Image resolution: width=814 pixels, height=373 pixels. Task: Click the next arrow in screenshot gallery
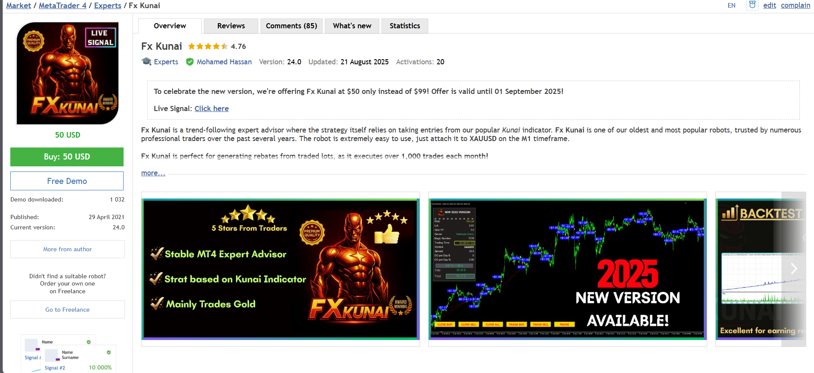pos(794,269)
